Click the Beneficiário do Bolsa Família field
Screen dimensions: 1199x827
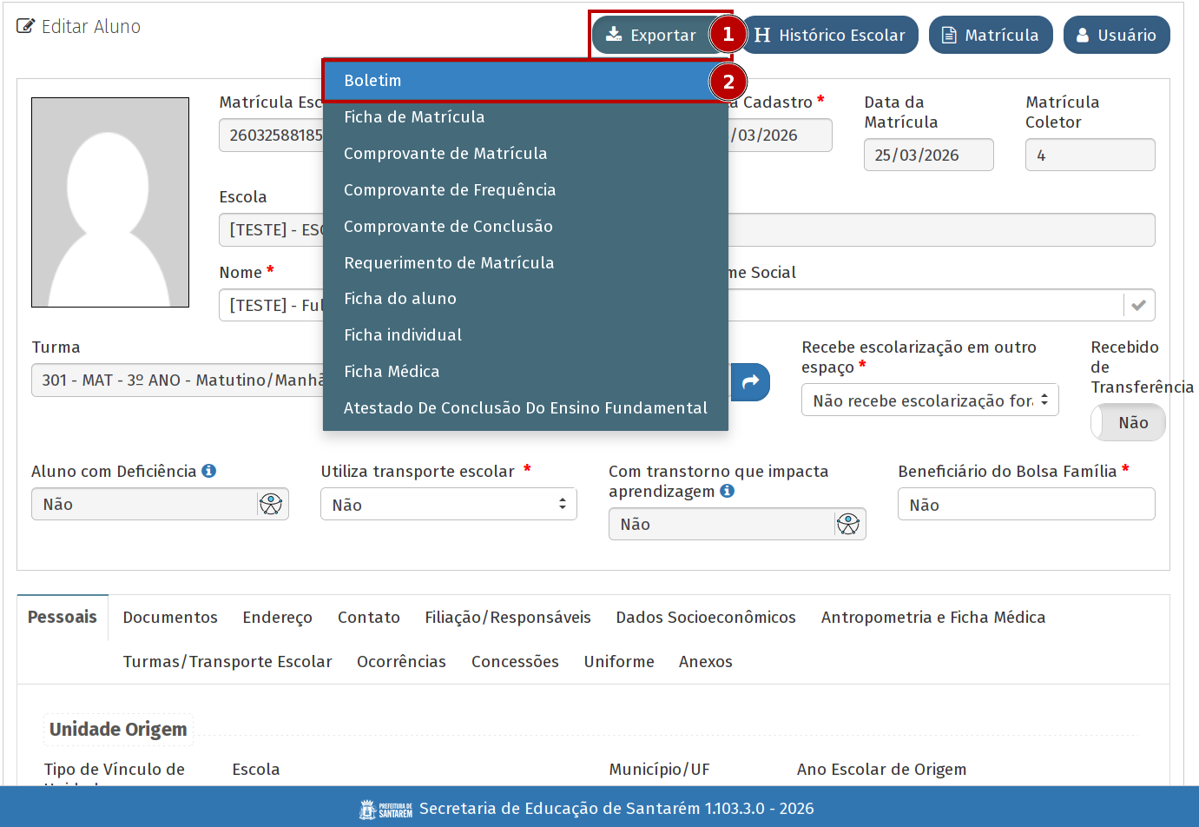[x=1025, y=505]
